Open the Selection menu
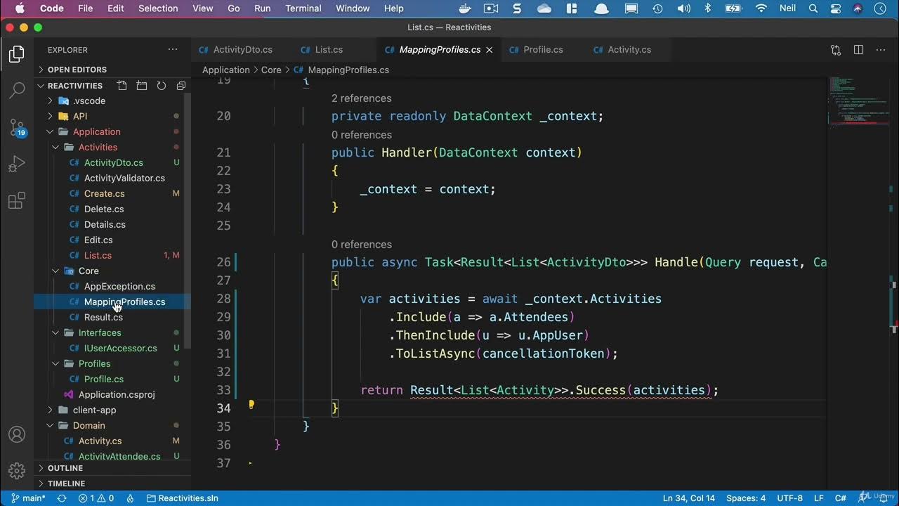 tap(158, 8)
